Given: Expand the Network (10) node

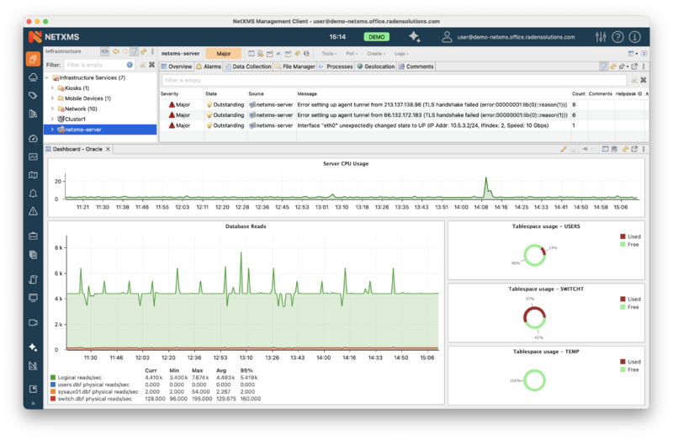Looking at the screenshot, I should [52, 109].
